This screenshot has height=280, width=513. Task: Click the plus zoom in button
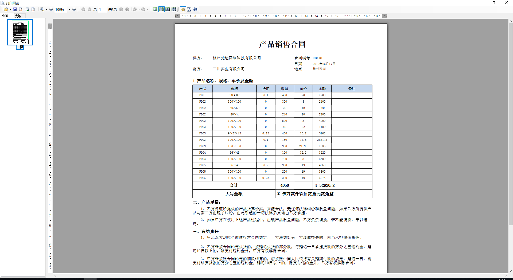pyautogui.click(x=74, y=9)
